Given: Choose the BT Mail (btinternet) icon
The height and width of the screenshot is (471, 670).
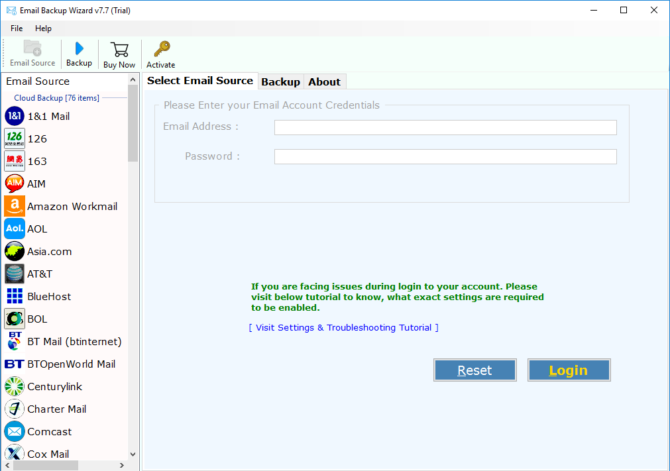Looking at the screenshot, I should 15,342.
